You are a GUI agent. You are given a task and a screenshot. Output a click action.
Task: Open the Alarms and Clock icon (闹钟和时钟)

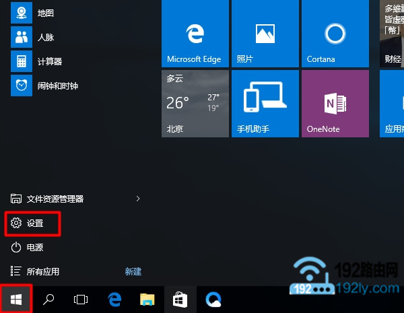22,85
